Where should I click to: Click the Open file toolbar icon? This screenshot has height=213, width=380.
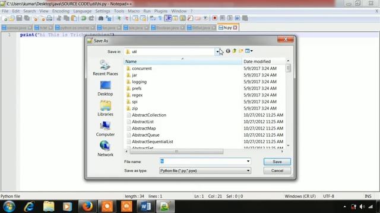point(12,18)
